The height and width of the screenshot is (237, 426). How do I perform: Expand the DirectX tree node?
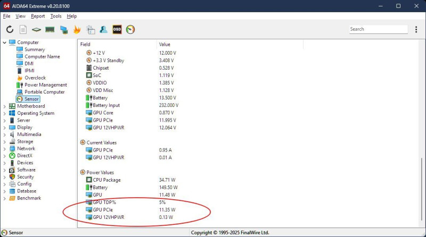pos(4,156)
